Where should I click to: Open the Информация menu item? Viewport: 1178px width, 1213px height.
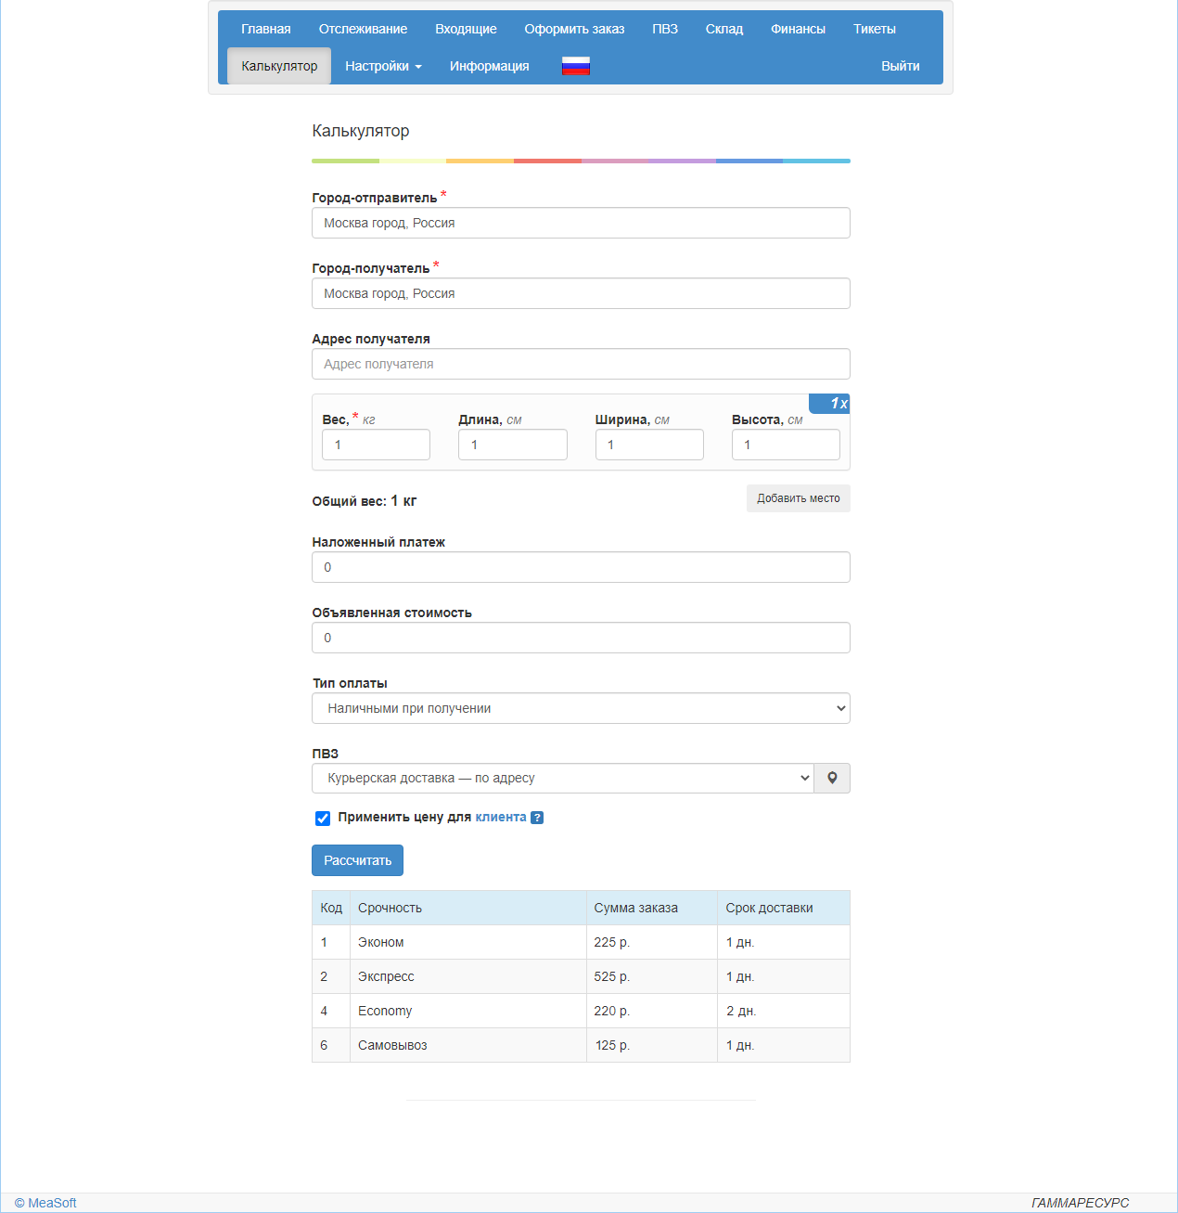[490, 66]
